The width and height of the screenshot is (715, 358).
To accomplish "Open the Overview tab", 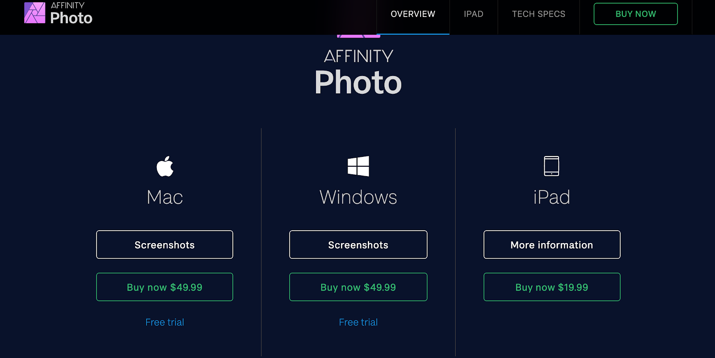I will pyautogui.click(x=413, y=14).
